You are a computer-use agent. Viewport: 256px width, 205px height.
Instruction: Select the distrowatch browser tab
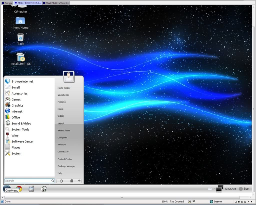(28, 3)
